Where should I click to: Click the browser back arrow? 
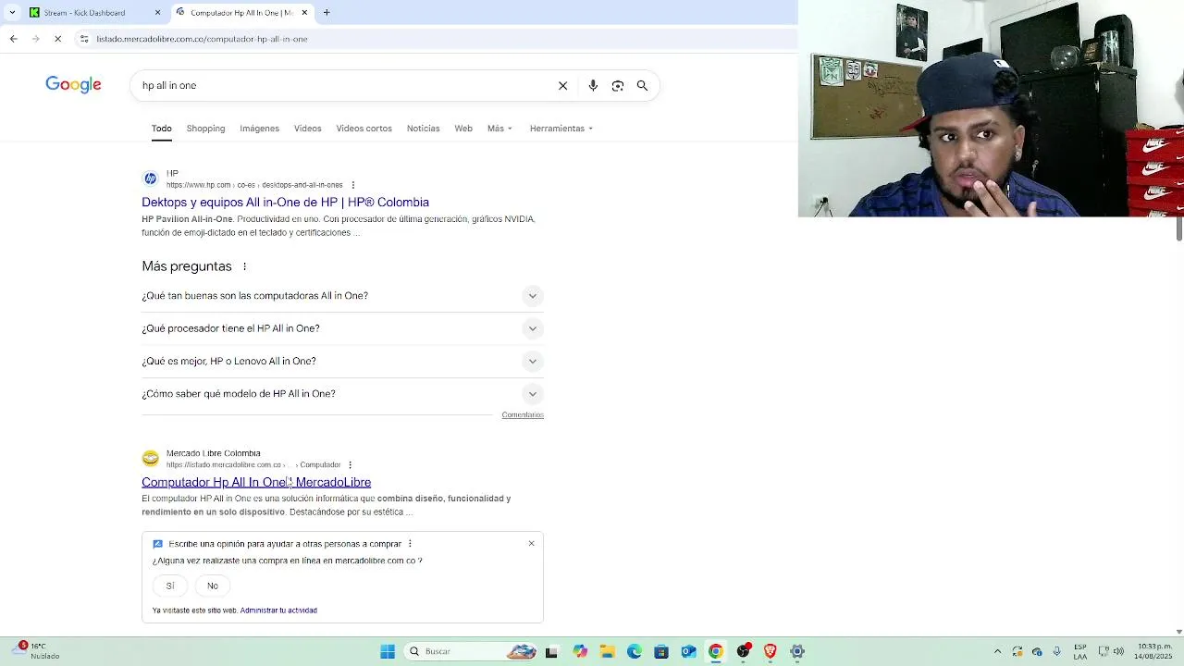coord(13,39)
